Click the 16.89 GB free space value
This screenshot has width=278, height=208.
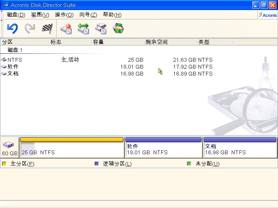point(185,73)
